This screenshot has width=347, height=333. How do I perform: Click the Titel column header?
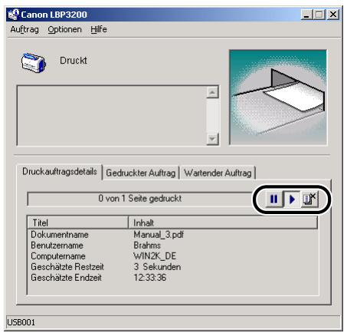tap(77, 223)
